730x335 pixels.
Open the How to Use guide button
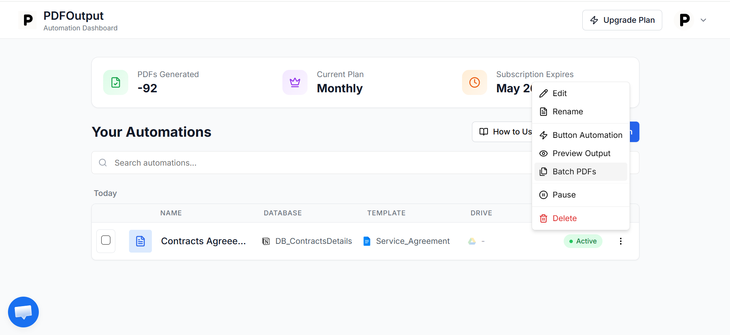tap(502, 132)
